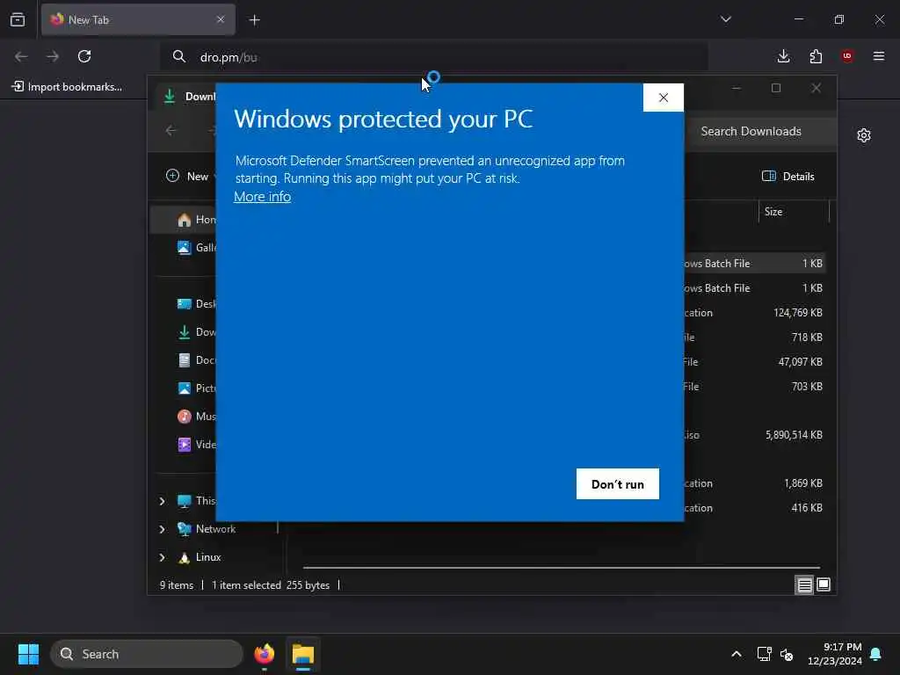
Task: Open Firefox extensions puzzle icon
Action: 816,56
